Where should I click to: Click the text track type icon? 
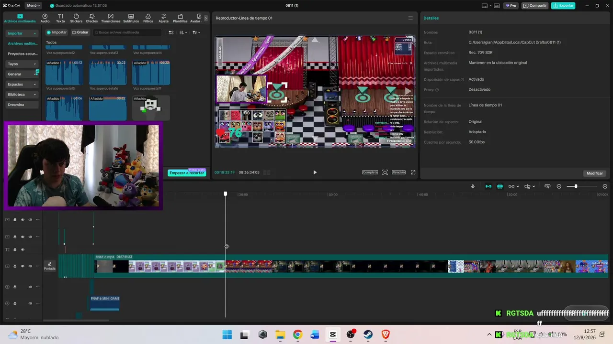coord(7,249)
